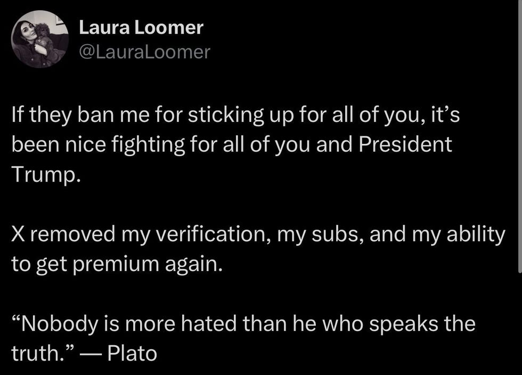Select the line "X removed my verification"
The image size is (522, 375).
pos(258,234)
